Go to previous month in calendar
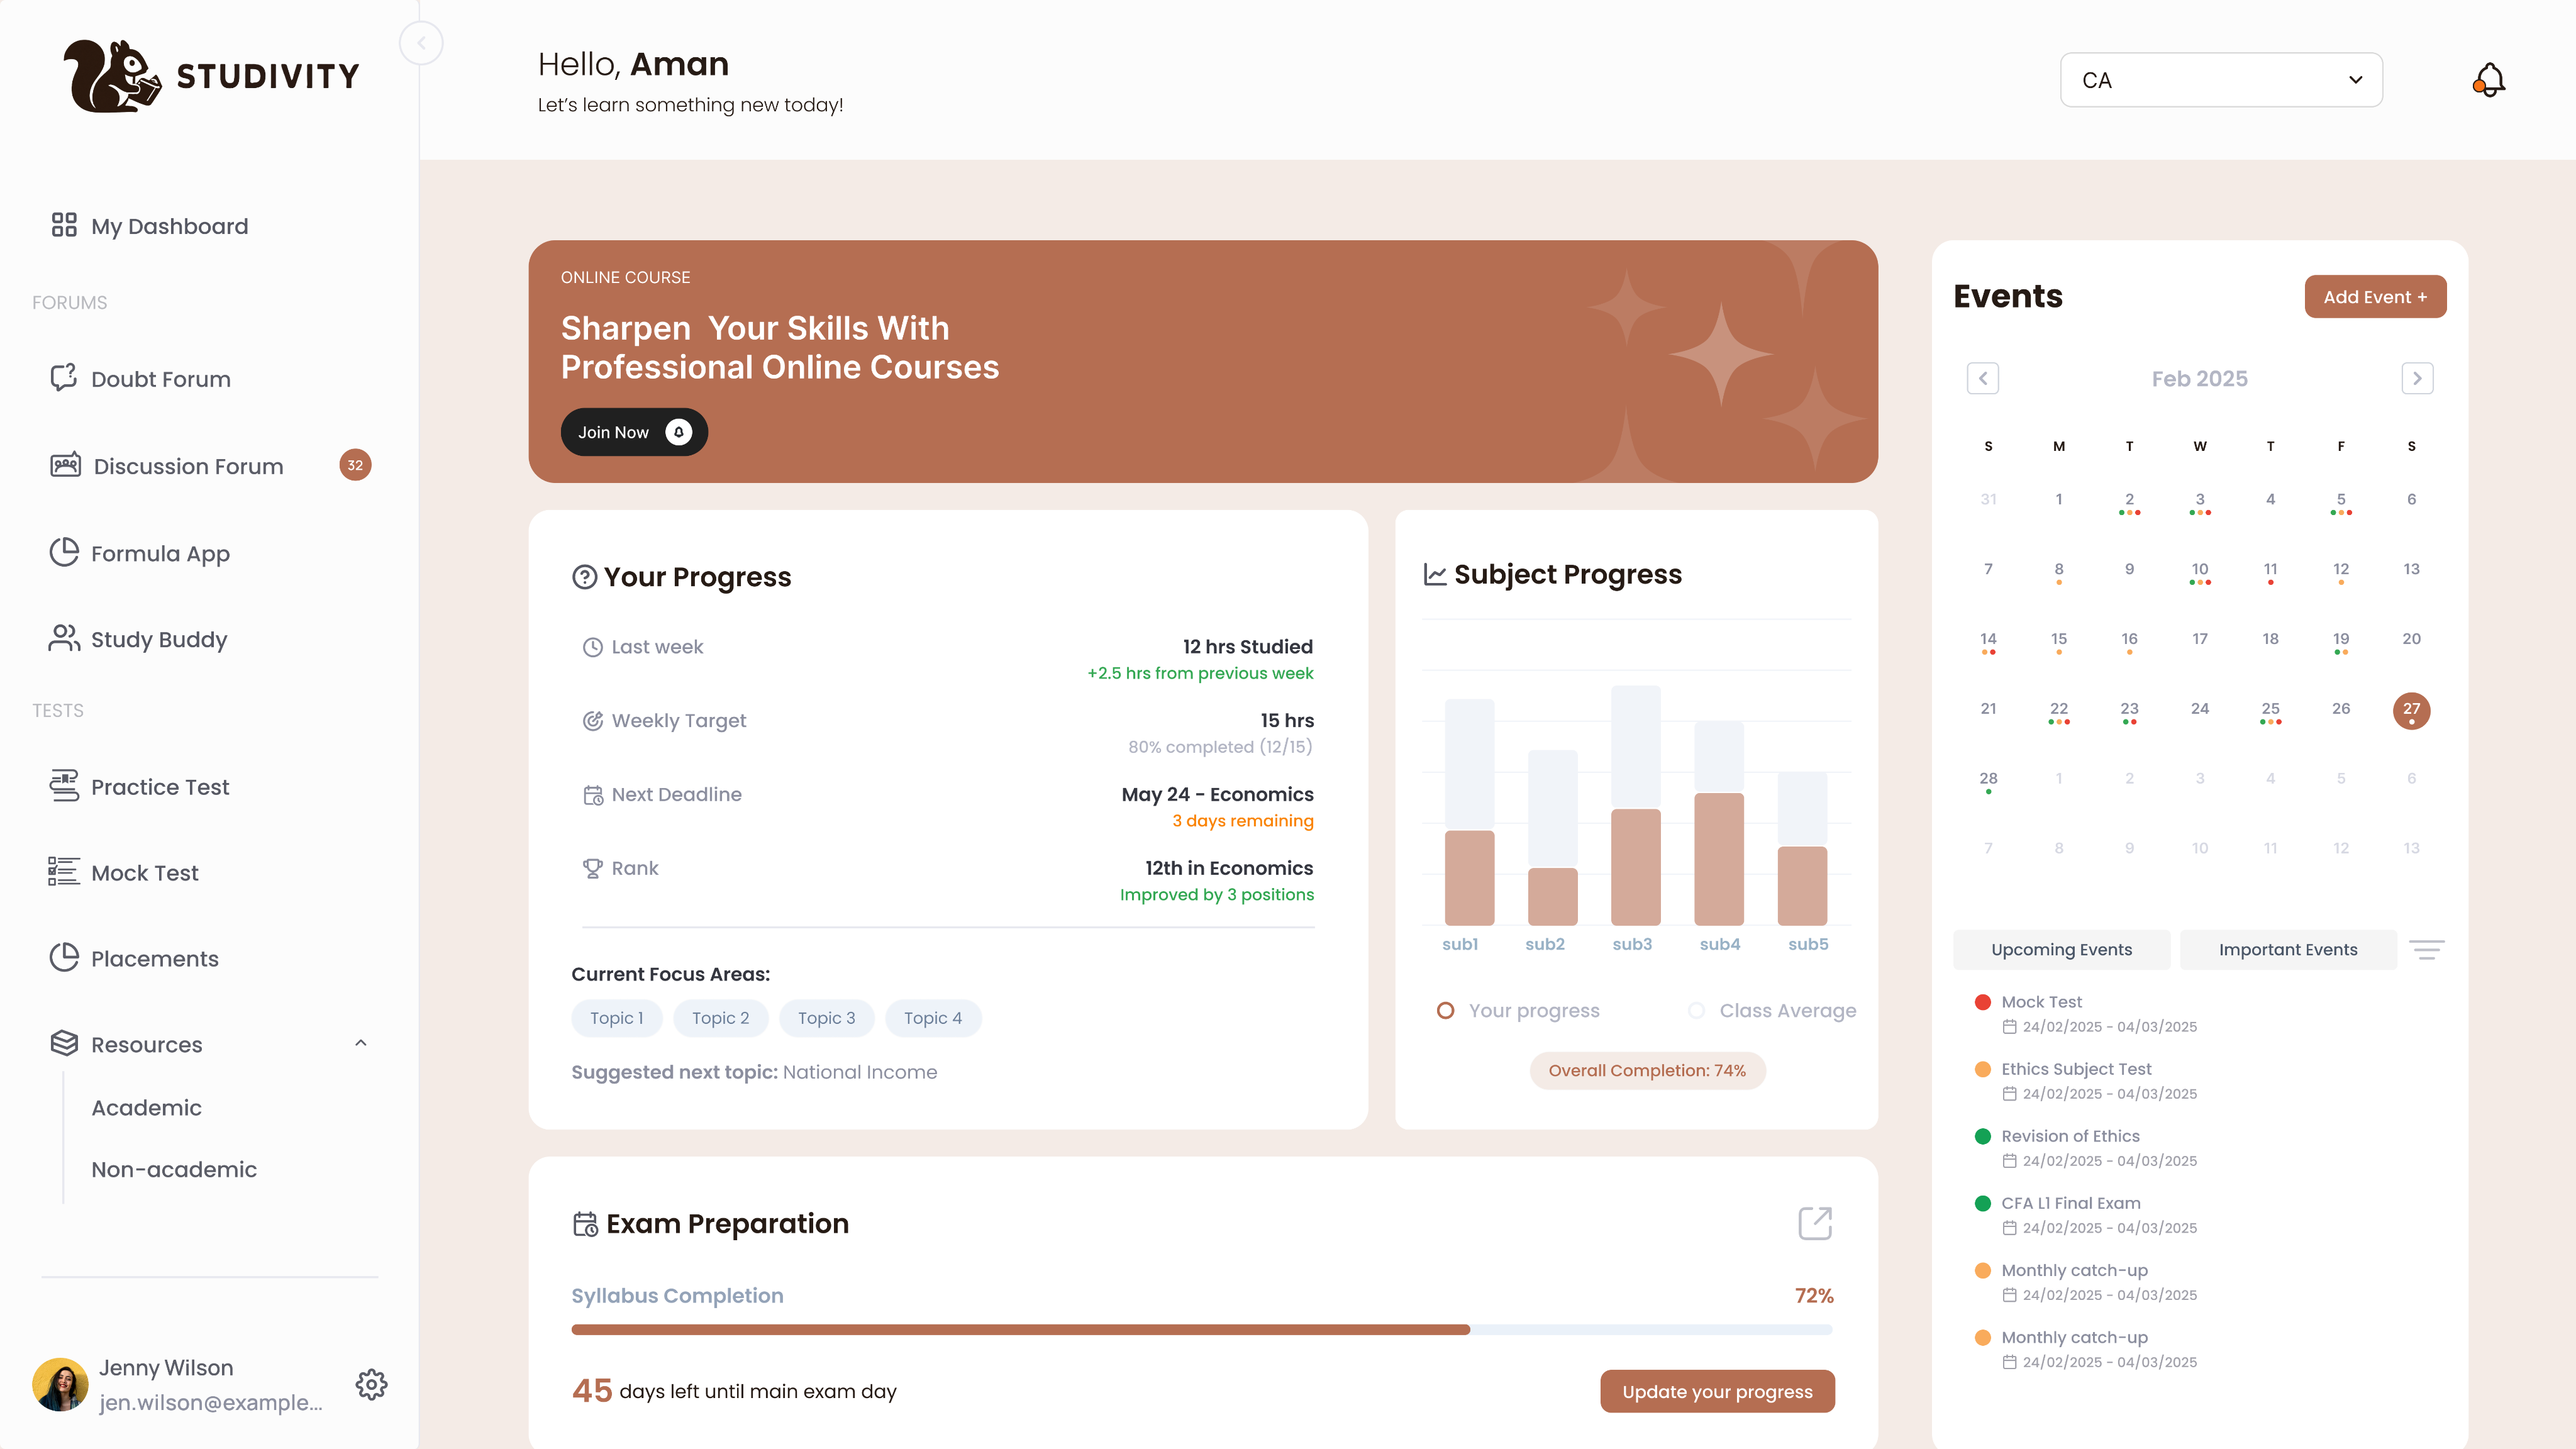Screen dimensions: 2576x1449 coord(1982,378)
